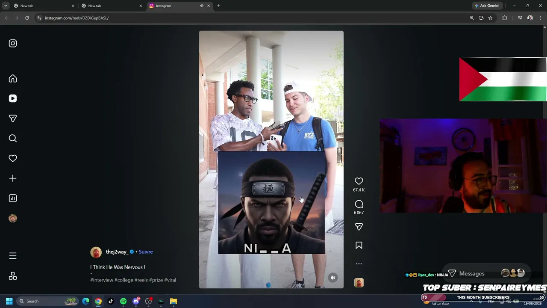
Task: Open the More hamburger menu
Action: (13, 256)
